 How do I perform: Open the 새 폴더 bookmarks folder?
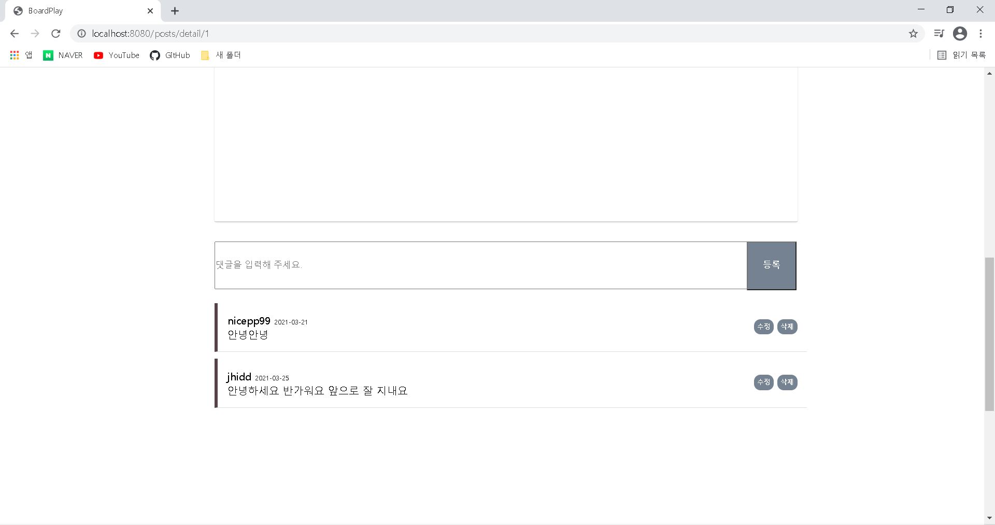tap(220, 55)
